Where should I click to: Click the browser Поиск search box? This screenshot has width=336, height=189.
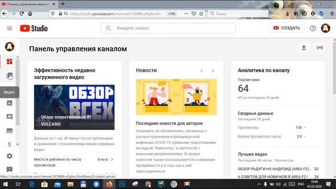(x=238, y=14)
